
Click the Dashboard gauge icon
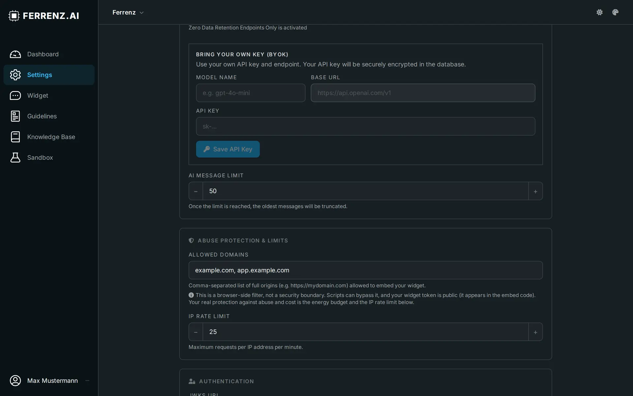(x=15, y=54)
